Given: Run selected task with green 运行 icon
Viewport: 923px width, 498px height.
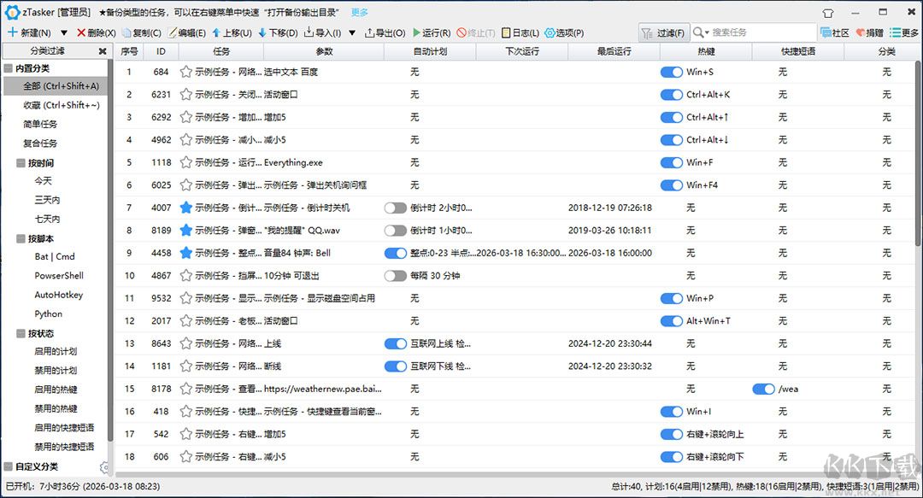Looking at the screenshot, I should (417, 33).
